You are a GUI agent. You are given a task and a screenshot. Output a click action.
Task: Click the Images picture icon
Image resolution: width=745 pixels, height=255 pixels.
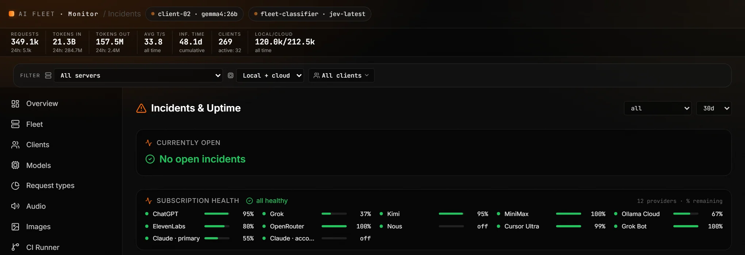click(15, 227)
